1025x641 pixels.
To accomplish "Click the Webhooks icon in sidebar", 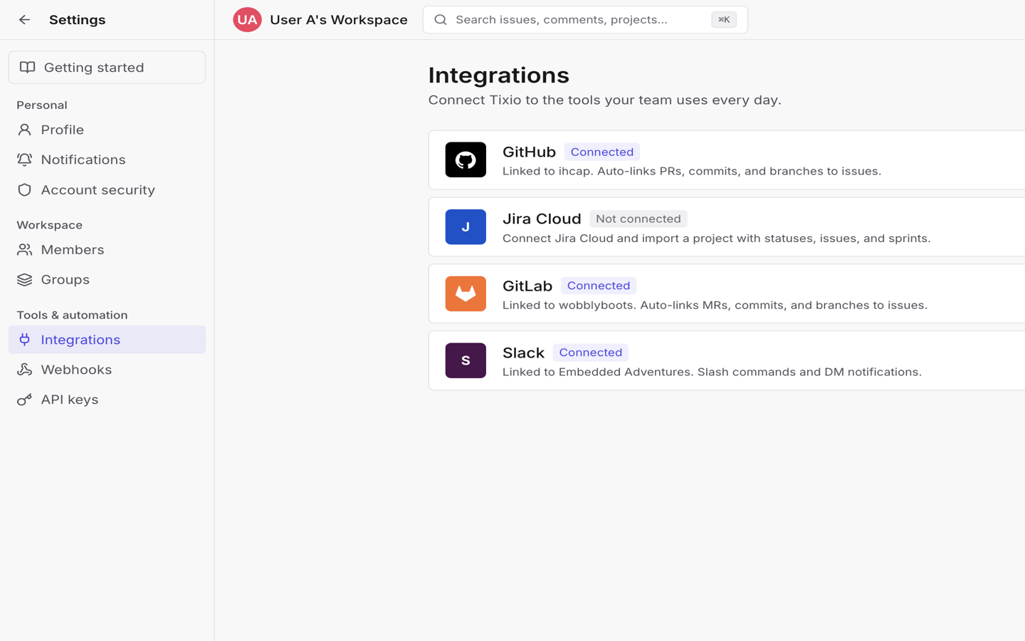I will (x=25, y=370).
